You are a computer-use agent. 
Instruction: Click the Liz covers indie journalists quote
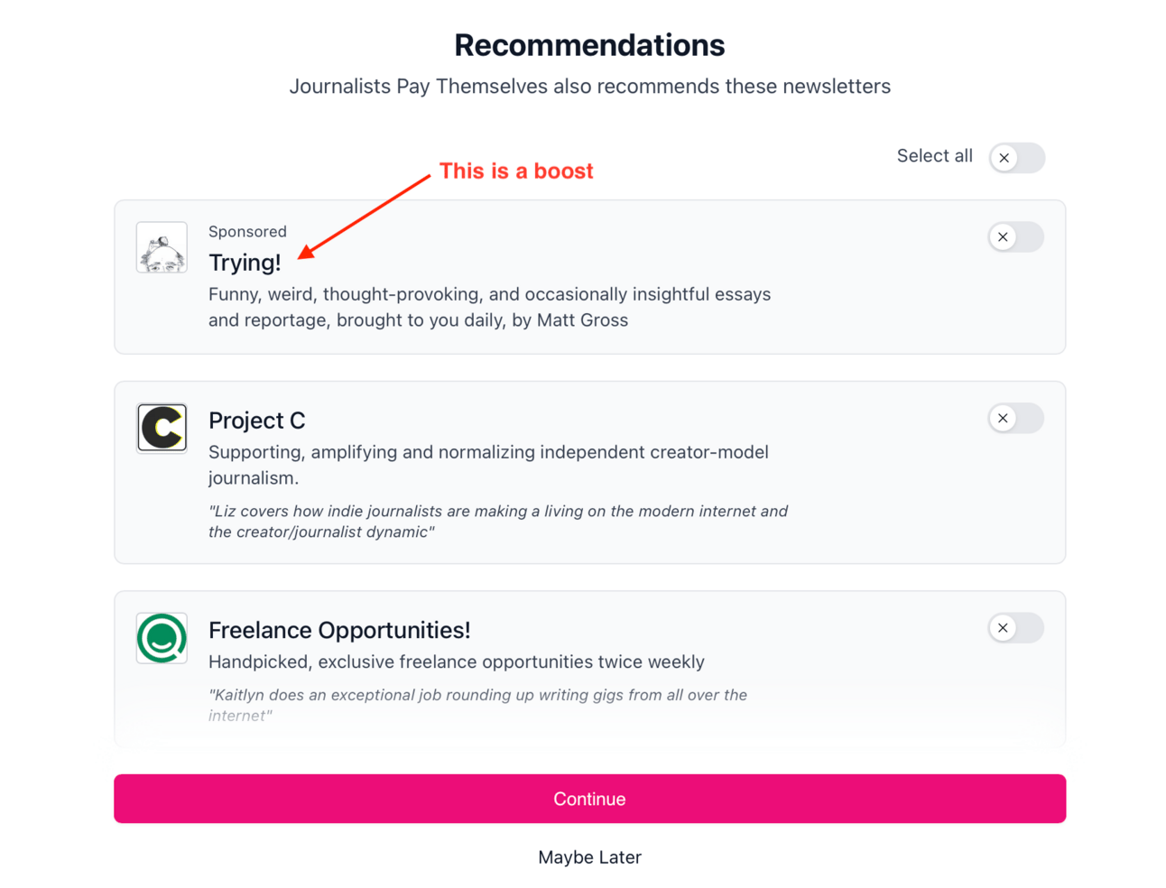coord(498,522)
